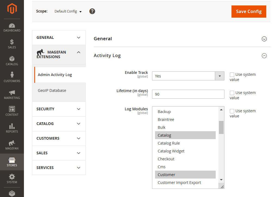Open the Enable Track Yes dropdown
The image size is (272, 197).
point(188,76)
